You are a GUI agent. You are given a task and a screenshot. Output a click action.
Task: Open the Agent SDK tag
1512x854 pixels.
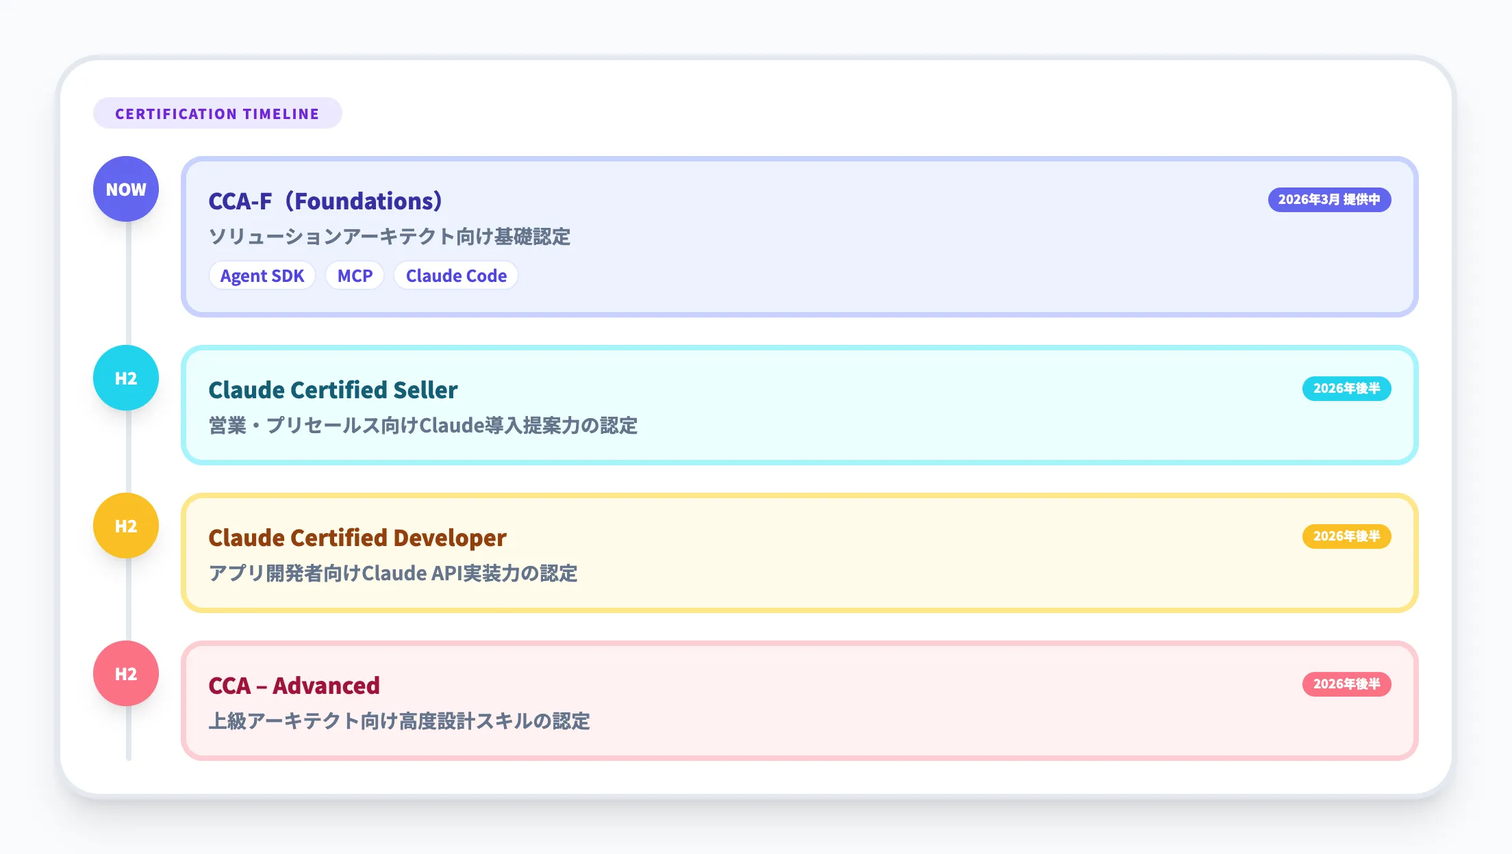262,276
